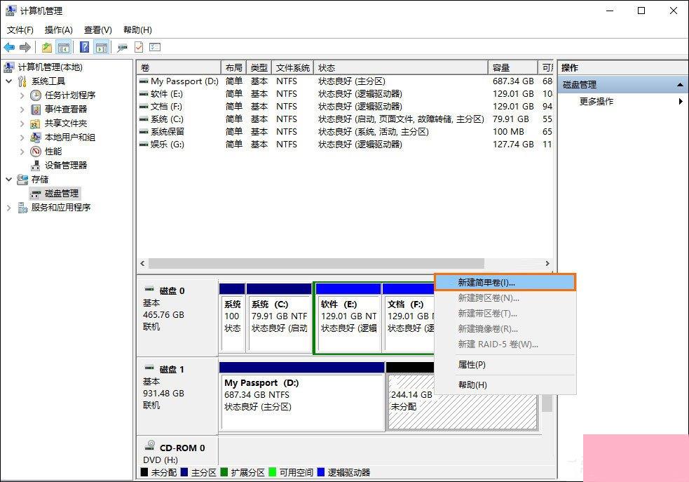Image resolution: width=689 pixels, height=482 pixels.
Task: Expand the 本地用户和组 tree node
Action: [22, 138]
